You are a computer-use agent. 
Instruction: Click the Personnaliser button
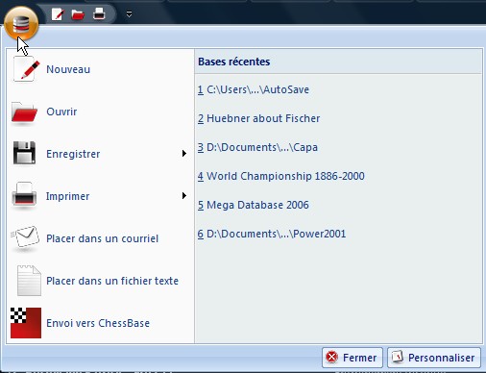click(x=434, y=358)
